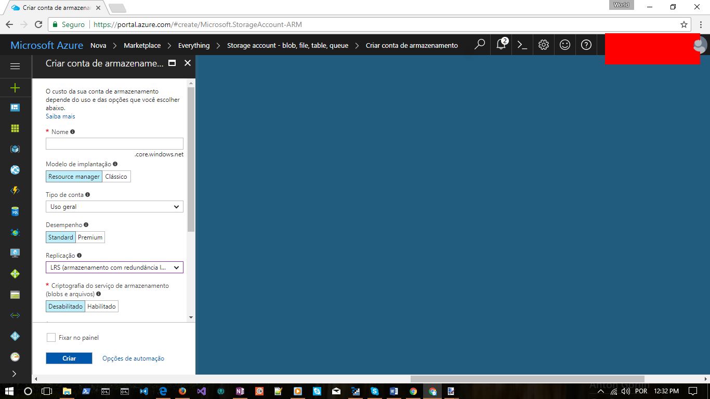Show info tooltip for Replicação
This screenshot has width=710, height=399.
[x=79, y=256]
